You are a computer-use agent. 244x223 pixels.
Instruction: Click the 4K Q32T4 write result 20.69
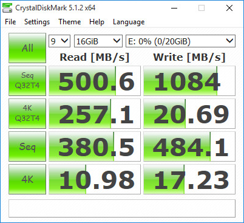[x=189, y=114]
